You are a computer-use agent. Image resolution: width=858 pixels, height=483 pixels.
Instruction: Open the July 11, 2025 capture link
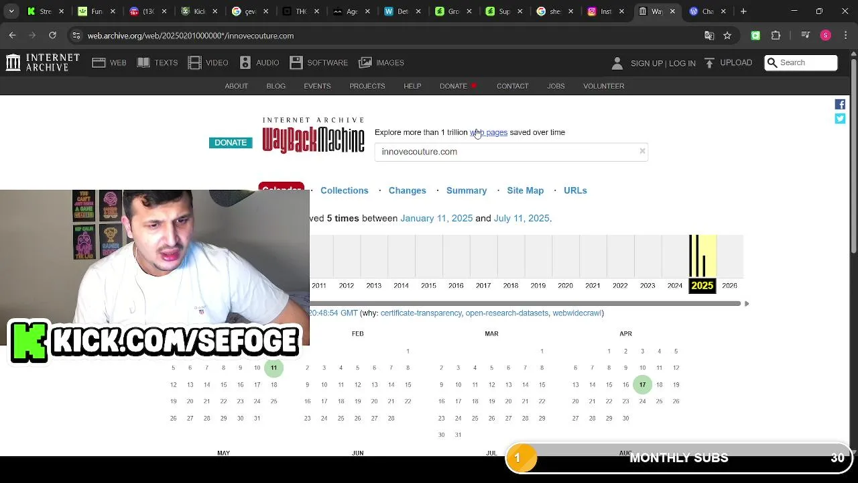click(x=522, y=219)
